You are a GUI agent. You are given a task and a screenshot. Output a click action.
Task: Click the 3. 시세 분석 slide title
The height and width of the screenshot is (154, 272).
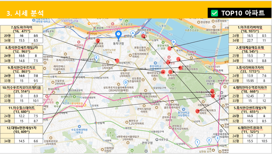pyautogui.click(x=25, y=13)
